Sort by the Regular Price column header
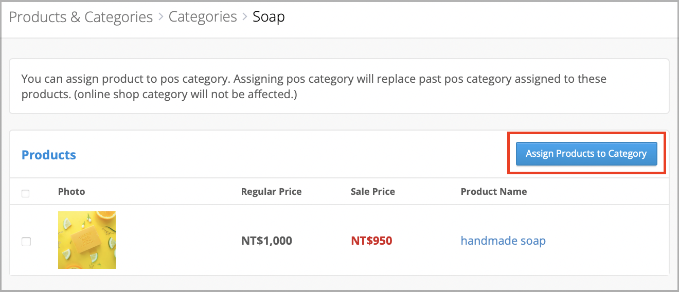 (272, 192)
